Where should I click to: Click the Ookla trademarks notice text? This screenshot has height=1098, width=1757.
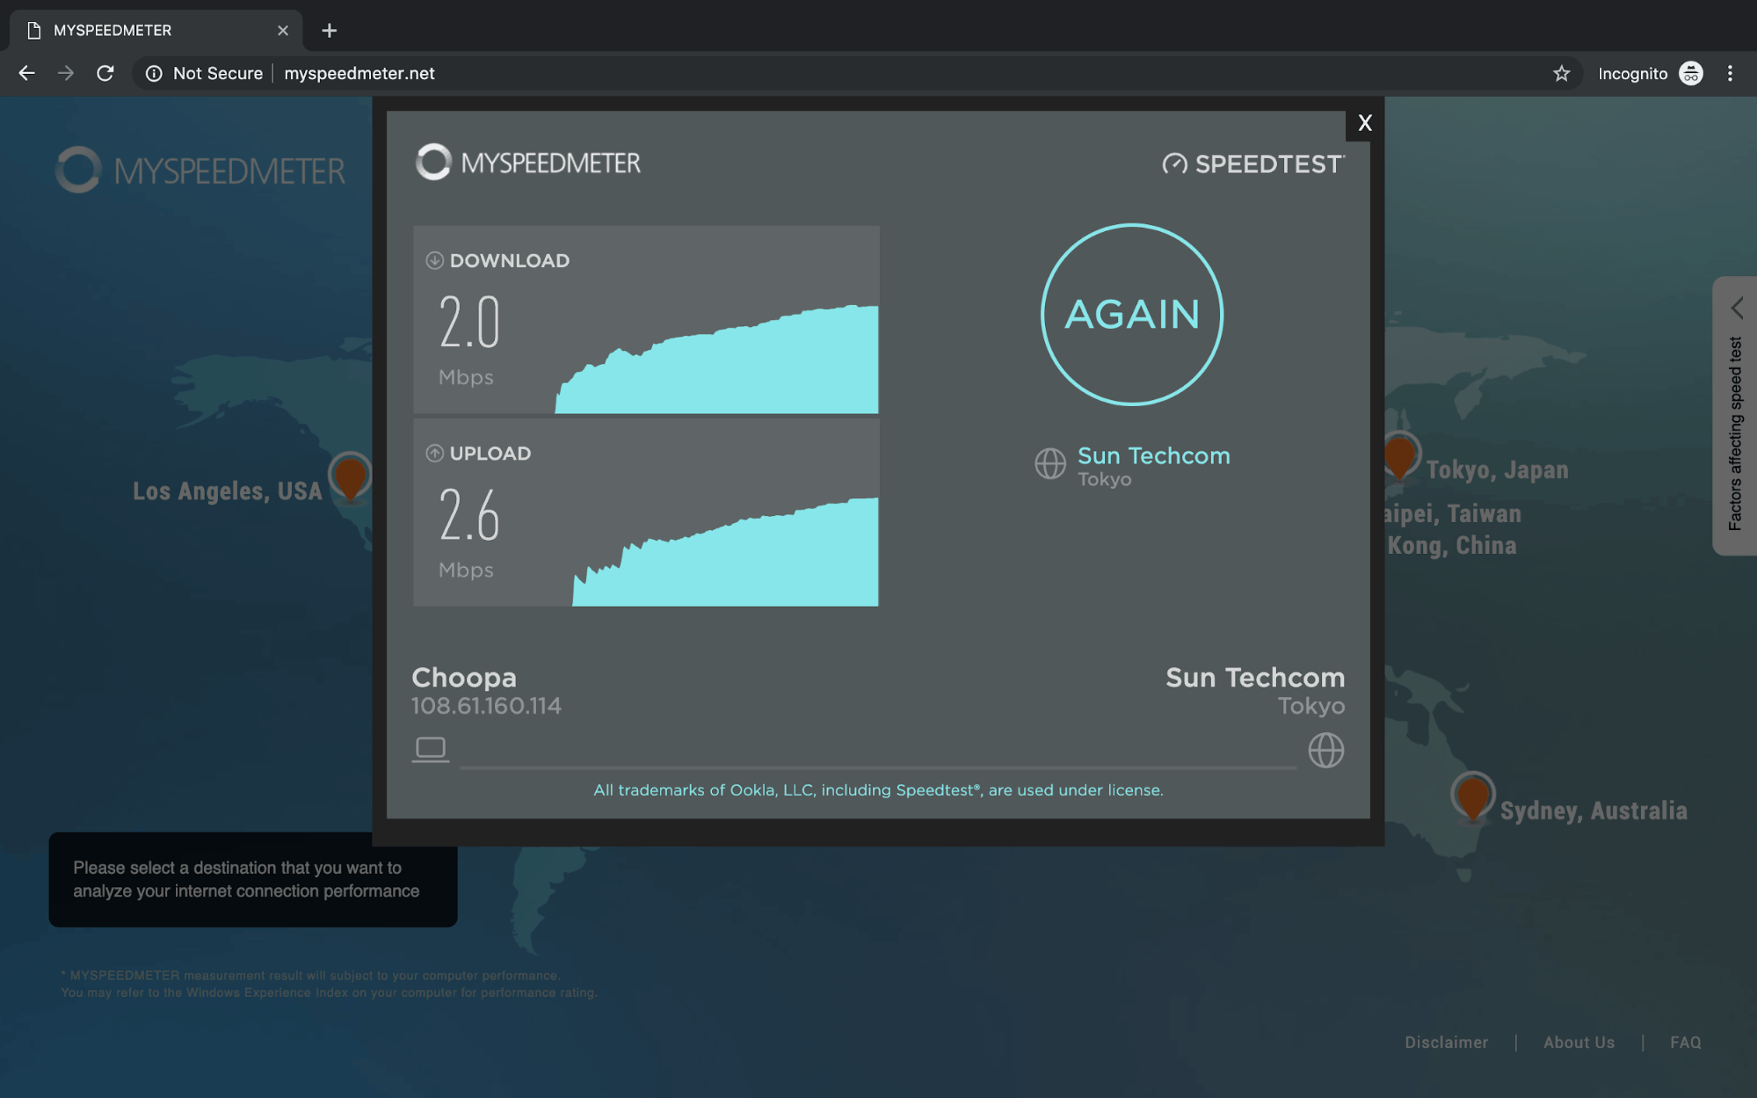pos(878,790)
